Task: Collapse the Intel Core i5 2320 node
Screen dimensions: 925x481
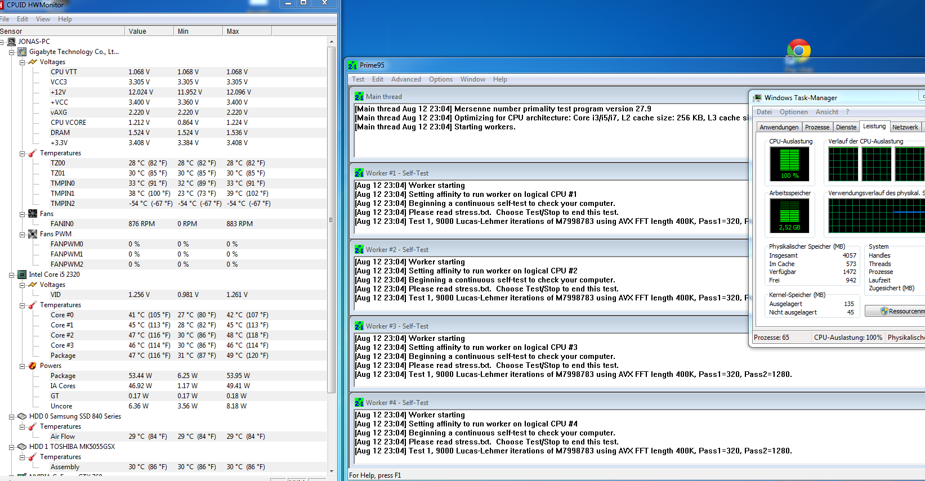Action: coord(11,275)
